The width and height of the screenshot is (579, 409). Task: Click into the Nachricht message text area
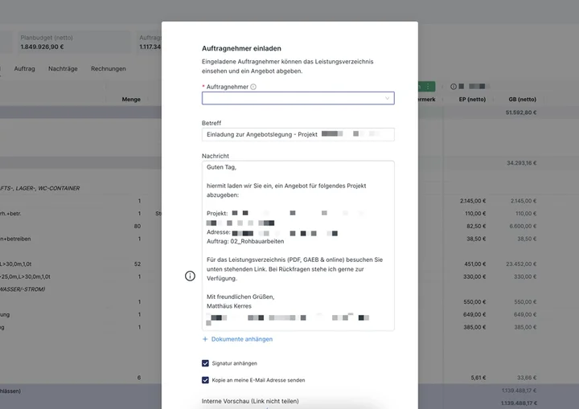(298, 245)
